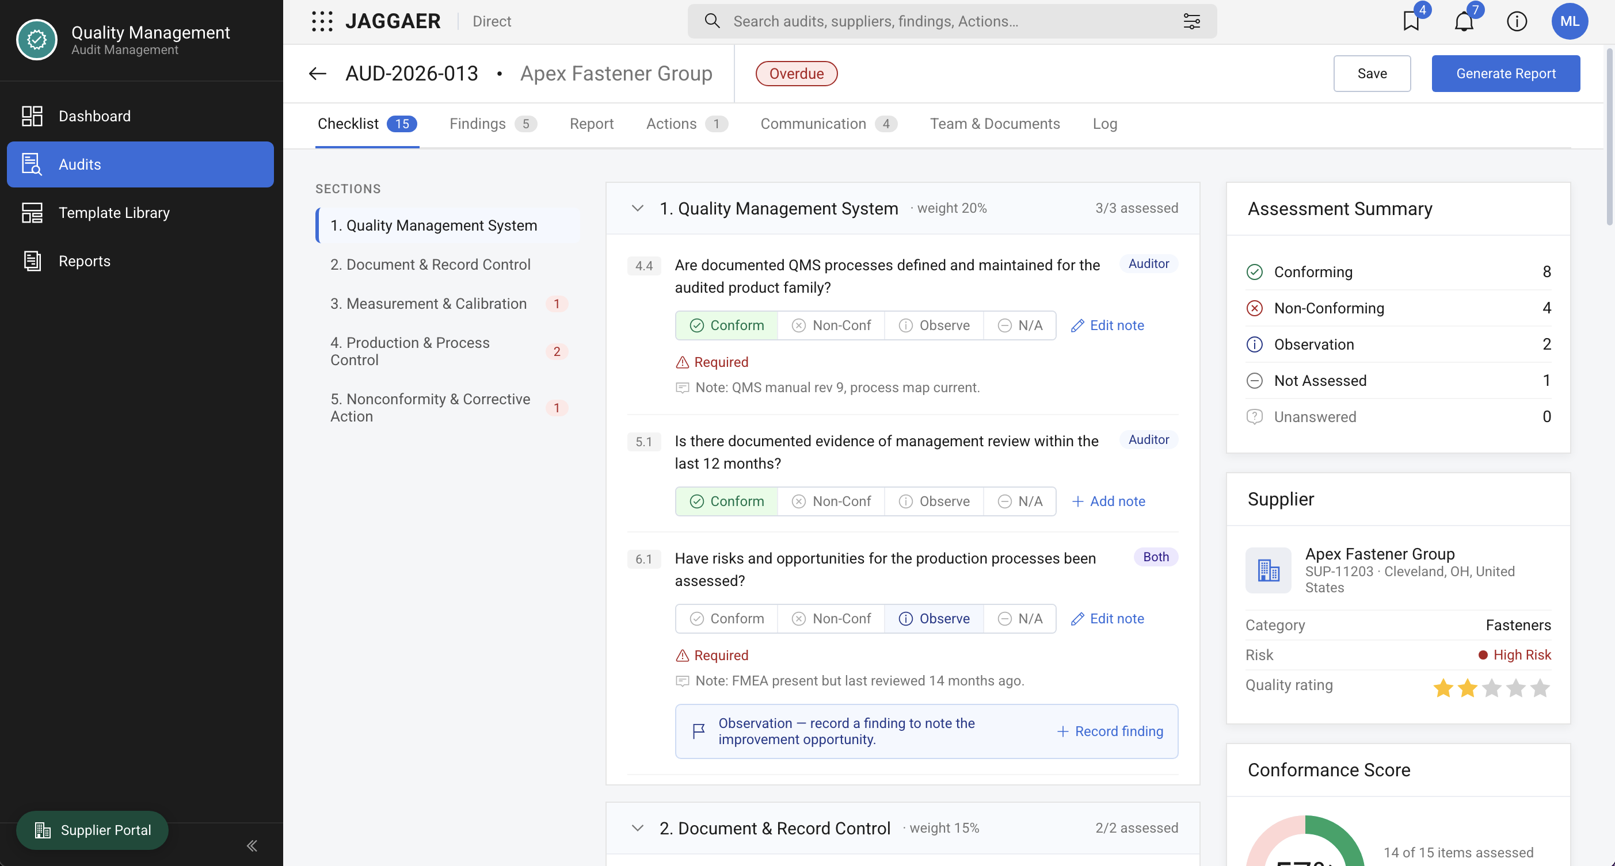Click Generate Report
This screenshot has height=866, width=1615.
(x=1505, y=73)
